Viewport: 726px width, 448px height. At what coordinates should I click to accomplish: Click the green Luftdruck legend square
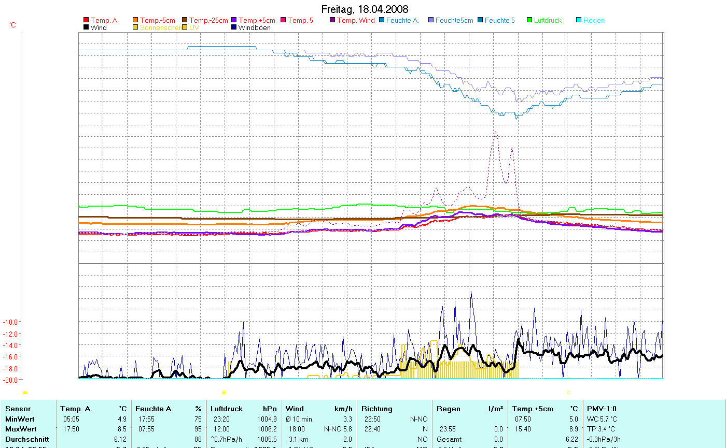pos(529,21)
